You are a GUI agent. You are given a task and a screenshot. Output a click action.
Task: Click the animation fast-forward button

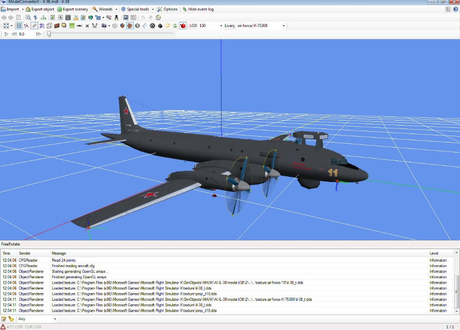pos(39,34)
